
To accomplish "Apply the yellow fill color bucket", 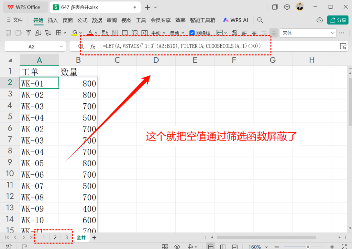I will (74, 33).
